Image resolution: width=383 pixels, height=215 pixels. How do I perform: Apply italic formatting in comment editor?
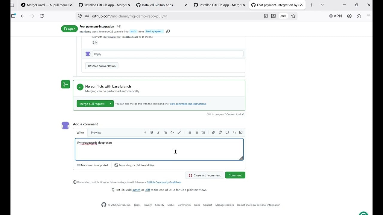click(x=159, y=132)
